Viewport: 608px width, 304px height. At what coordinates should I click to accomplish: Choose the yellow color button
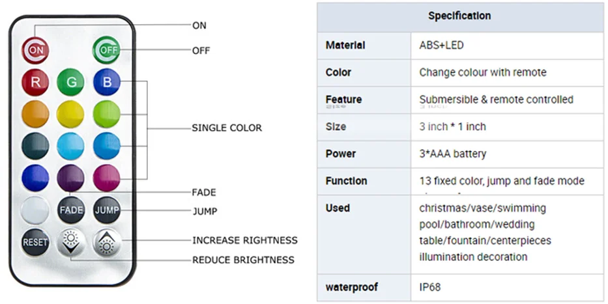point(70,115)
